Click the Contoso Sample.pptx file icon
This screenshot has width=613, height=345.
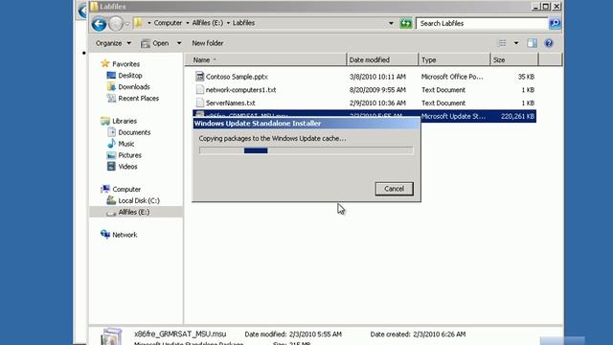coord(200,77)
